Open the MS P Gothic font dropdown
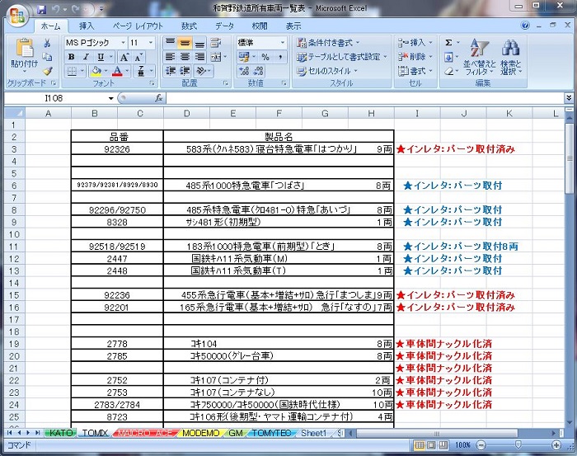This screenshot has height=456, width=577. pyautogui.click(x=123, y=43)
